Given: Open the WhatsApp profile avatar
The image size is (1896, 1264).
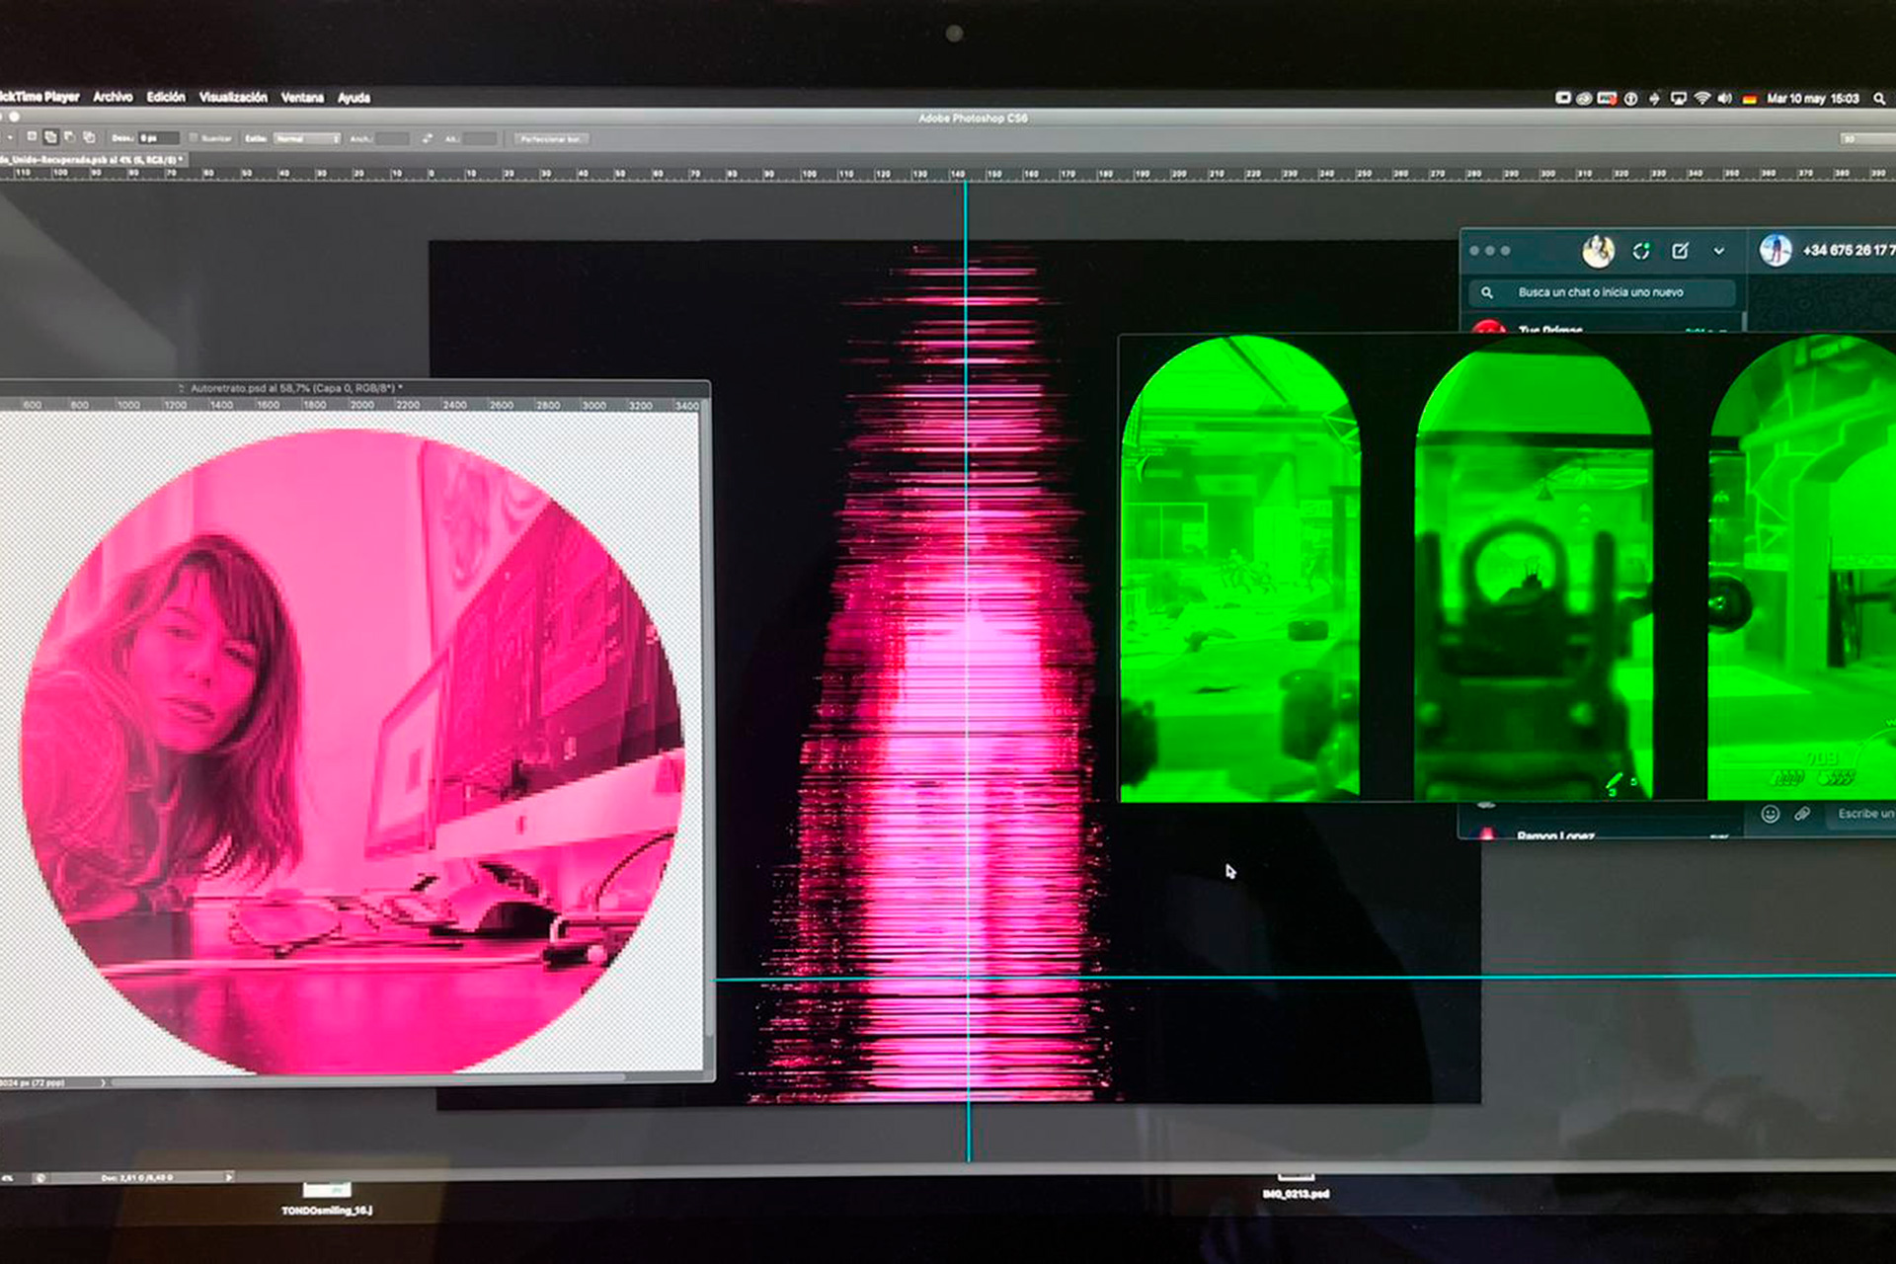Looking at the screenshot, I should click(1598, 252).
